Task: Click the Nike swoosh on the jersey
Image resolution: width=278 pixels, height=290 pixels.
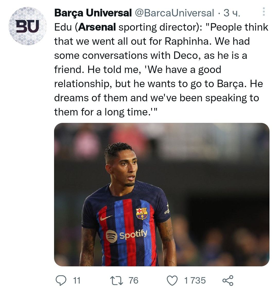Action: (x=106, y=218)
